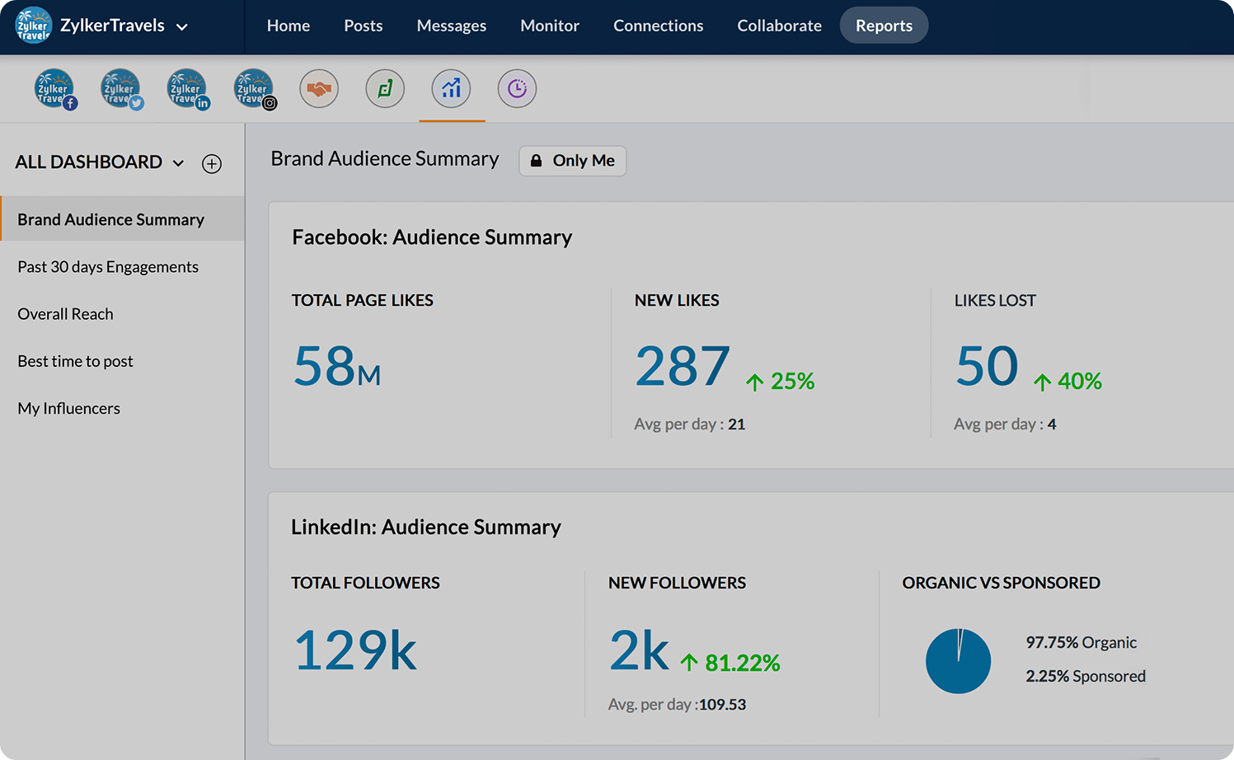Click the 50 likes lost value

pyautogui.click(x=987, y=366)
